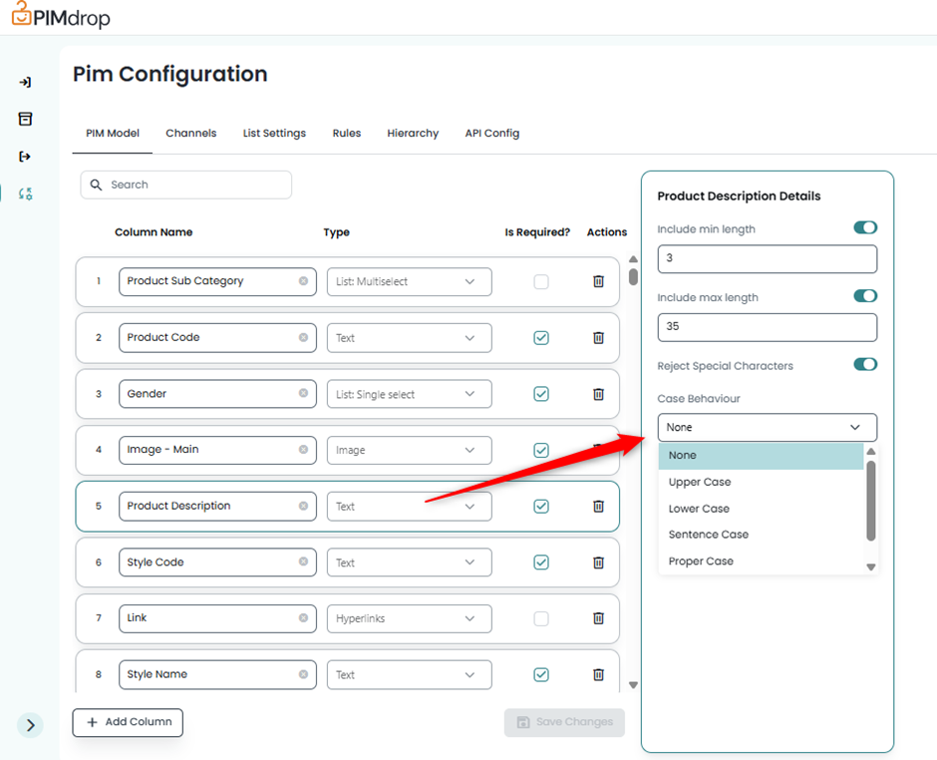Open the Case Behaviour dropdown
The height and width of the screenshot is (760, 937).
[x=767, y=427]
